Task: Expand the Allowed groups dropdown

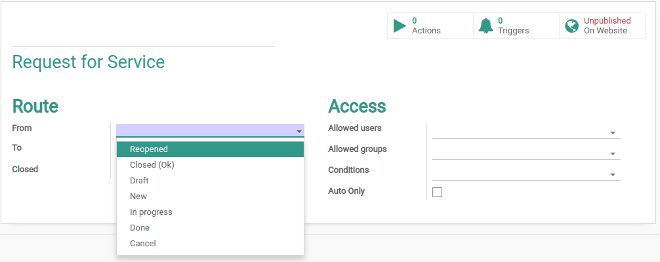Action: pos(613,154)
